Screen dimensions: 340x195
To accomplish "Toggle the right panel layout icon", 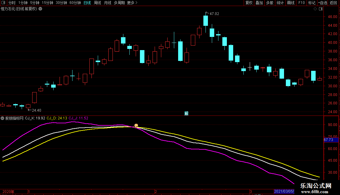I will [x=321, y=9].
